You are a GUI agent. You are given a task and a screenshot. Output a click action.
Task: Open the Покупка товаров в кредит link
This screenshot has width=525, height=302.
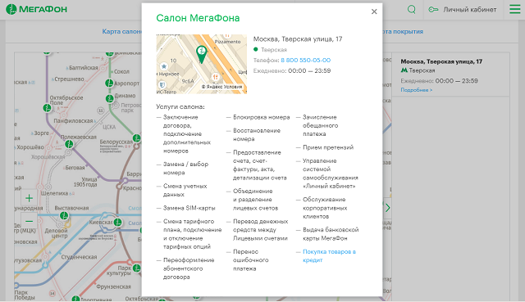click(x=329, y=256)
